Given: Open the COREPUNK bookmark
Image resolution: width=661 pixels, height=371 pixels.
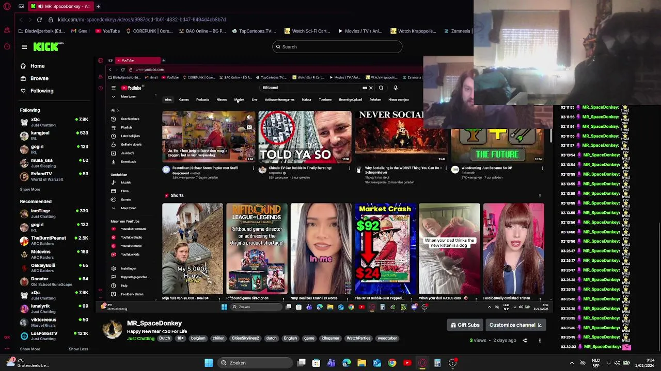Looking at the screenshot, I should click(150, 31).
